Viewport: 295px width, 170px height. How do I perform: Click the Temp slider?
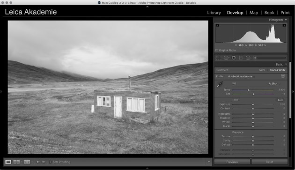click(x=253, y=90)
